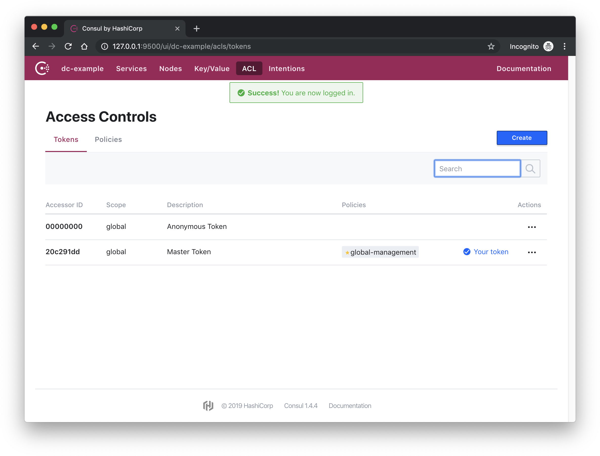Switch to the Policies tab
The image size is (600, 456).
point(108,139)
